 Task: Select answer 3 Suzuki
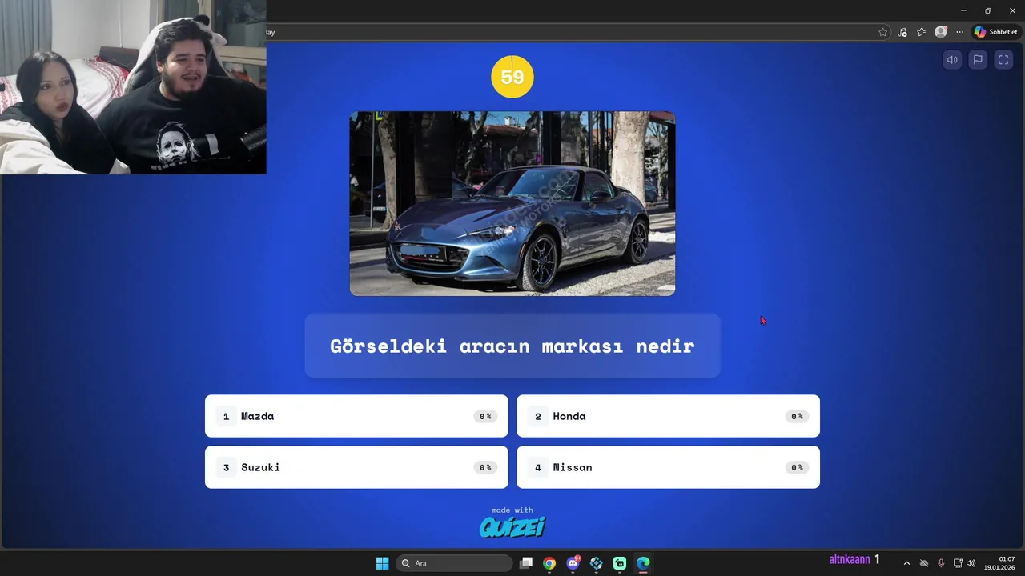click(356, 467)
